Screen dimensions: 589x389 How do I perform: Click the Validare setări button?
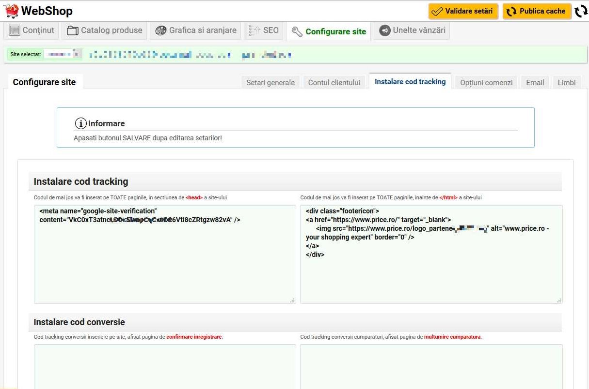pyautogui.click(x=463, y=11)
